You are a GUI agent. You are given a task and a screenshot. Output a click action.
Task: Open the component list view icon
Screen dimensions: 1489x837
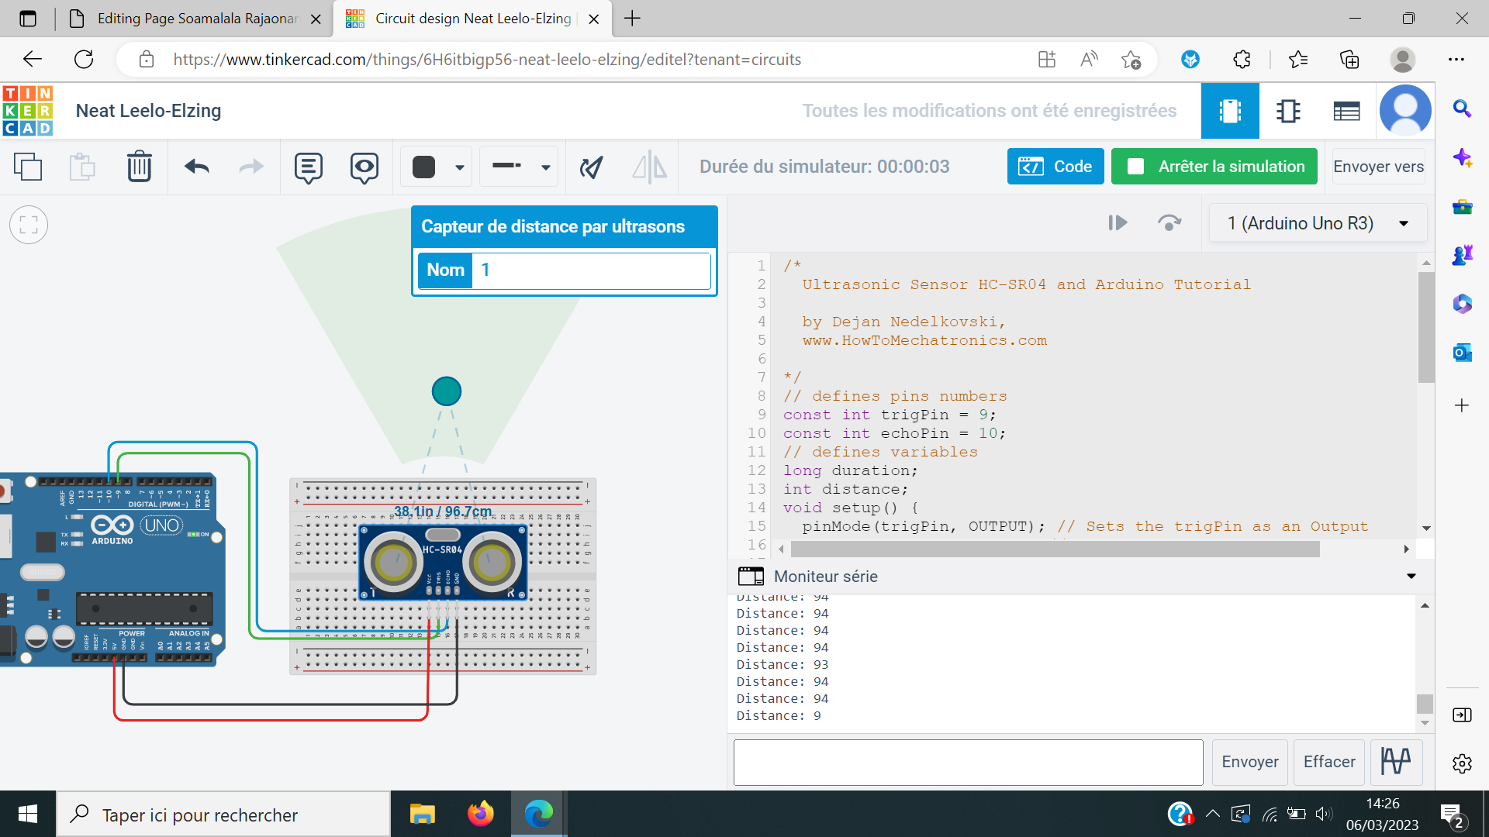pos(1346,112)
